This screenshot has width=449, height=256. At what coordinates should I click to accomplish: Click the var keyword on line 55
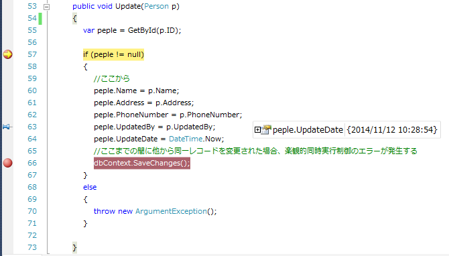88,30
